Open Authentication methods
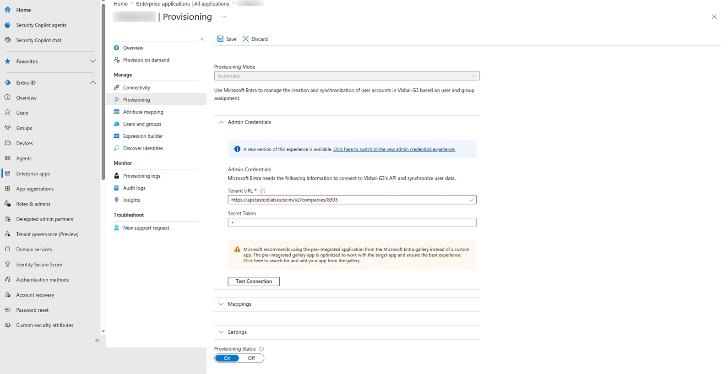 click(x=42, y=280)
